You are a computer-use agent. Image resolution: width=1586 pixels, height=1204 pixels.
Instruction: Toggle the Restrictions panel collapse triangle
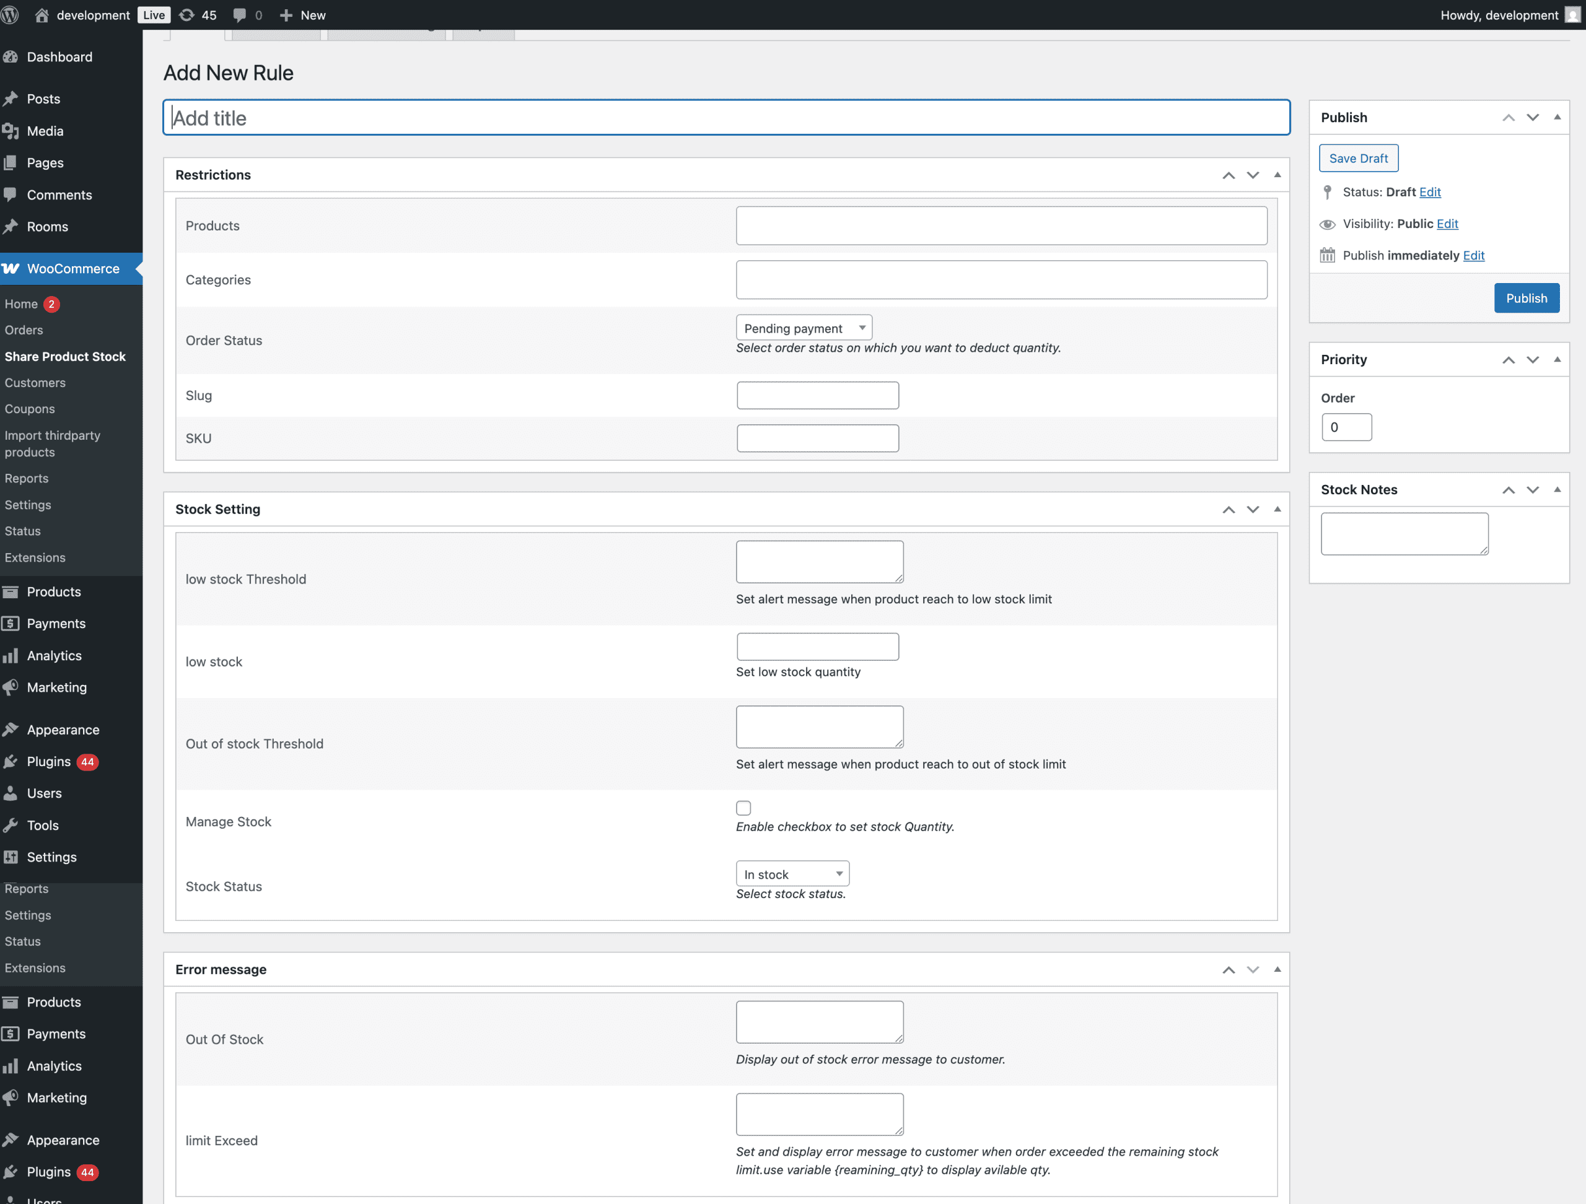tap(1277, 175)
